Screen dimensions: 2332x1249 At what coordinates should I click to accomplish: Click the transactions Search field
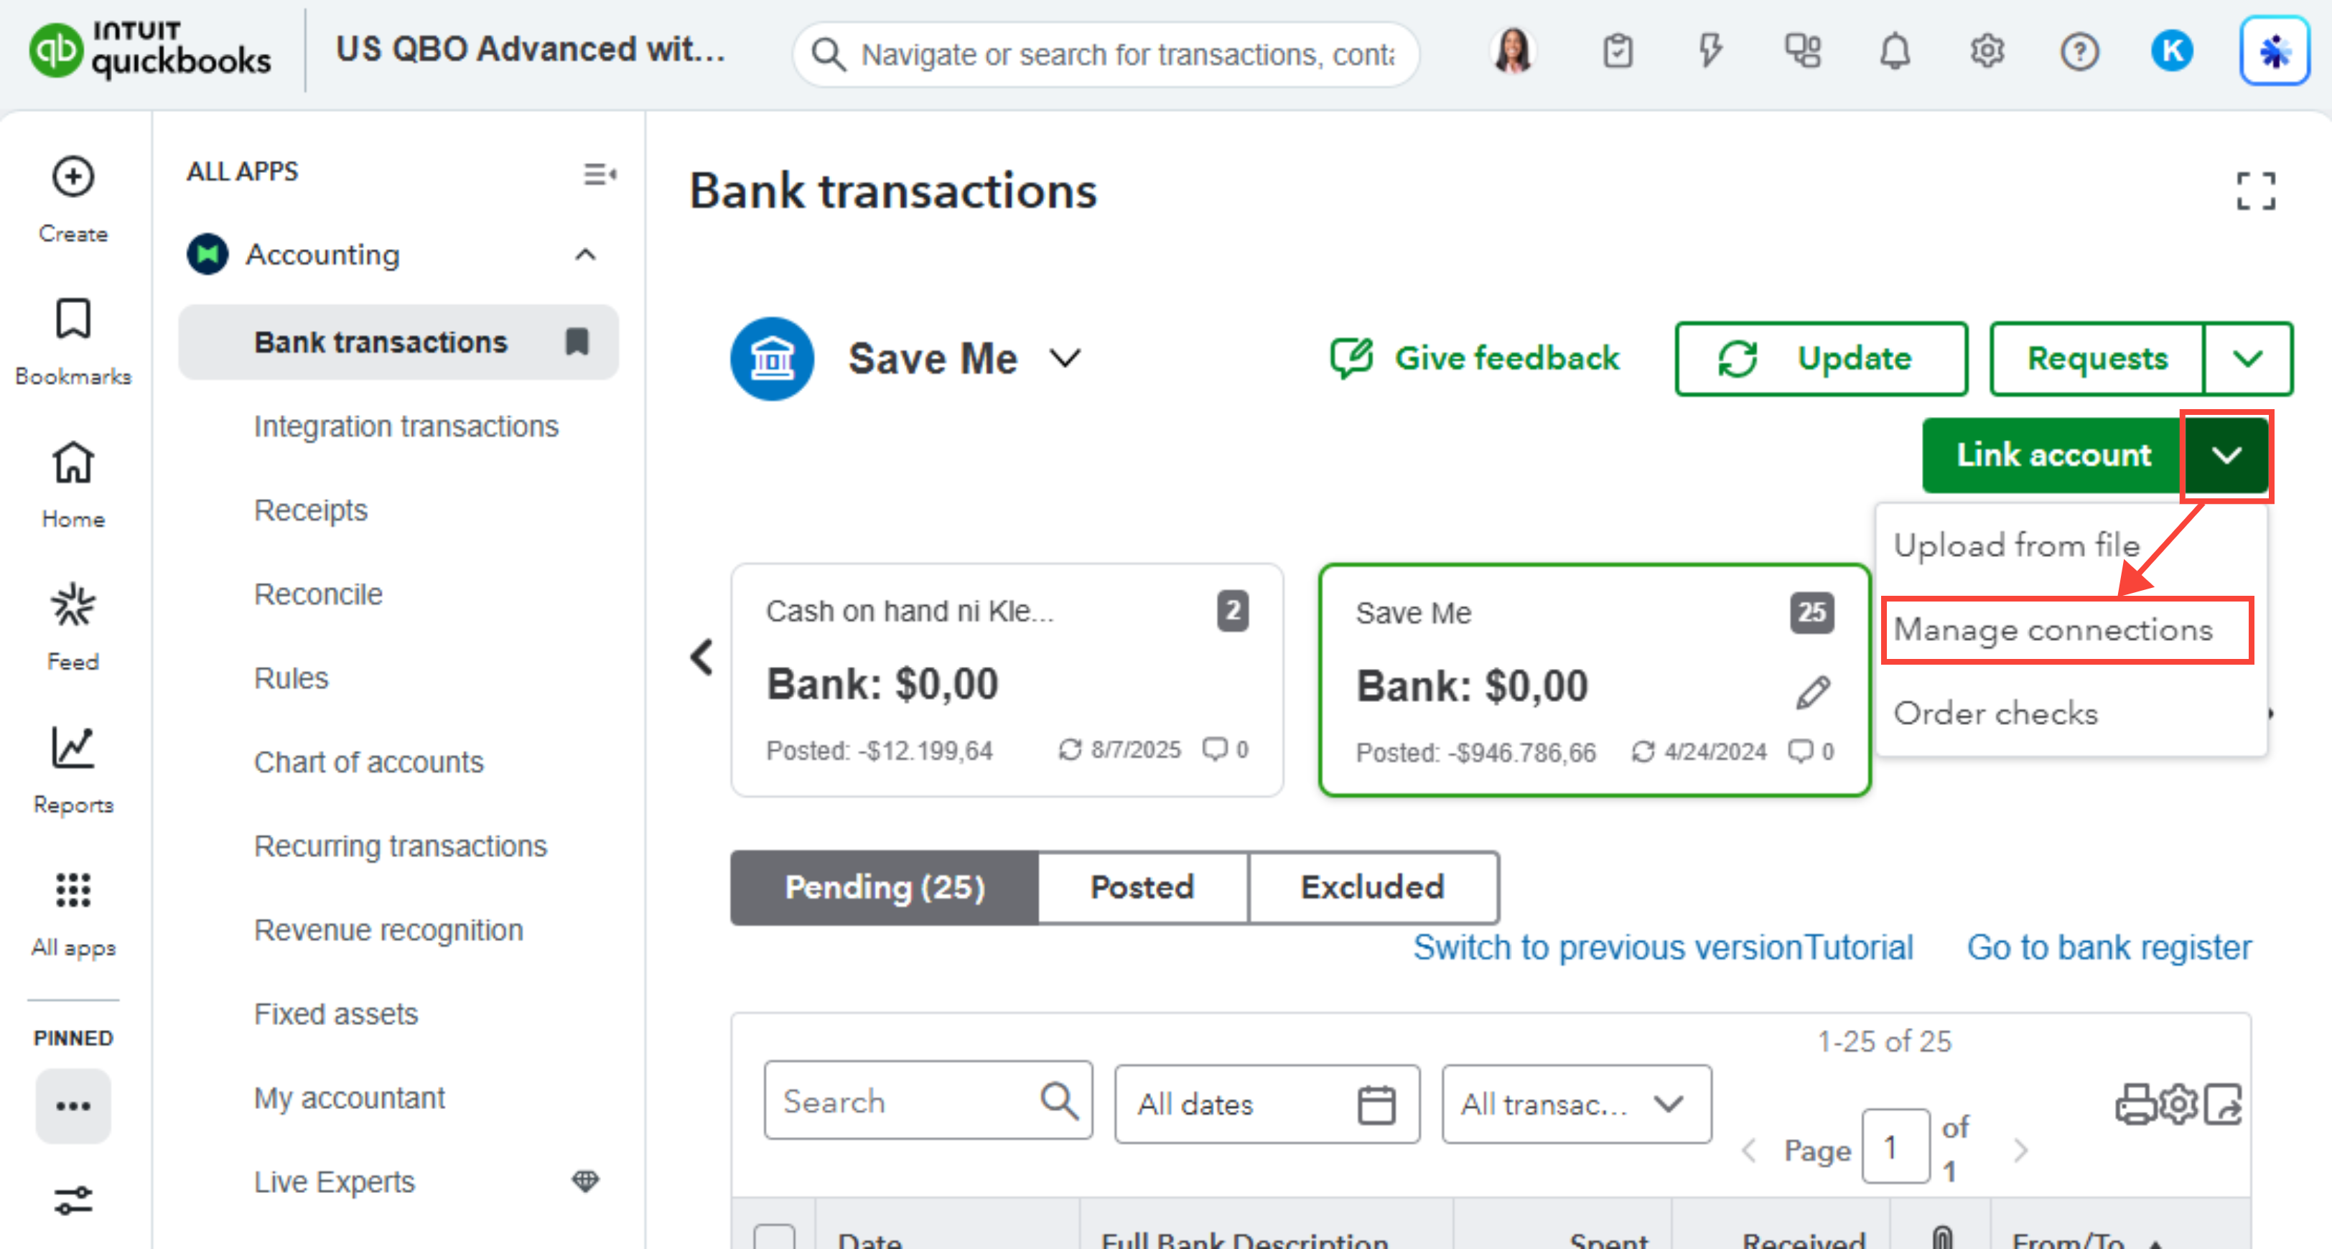pyautogui.click(x=905, y=1100)
